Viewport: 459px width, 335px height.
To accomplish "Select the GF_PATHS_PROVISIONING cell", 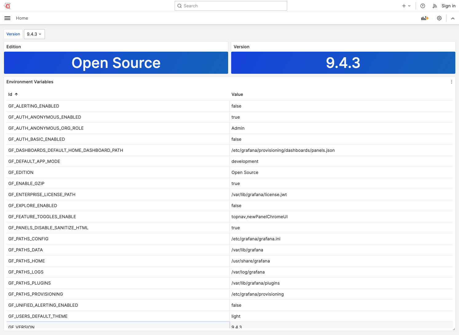I will [118, 294].
